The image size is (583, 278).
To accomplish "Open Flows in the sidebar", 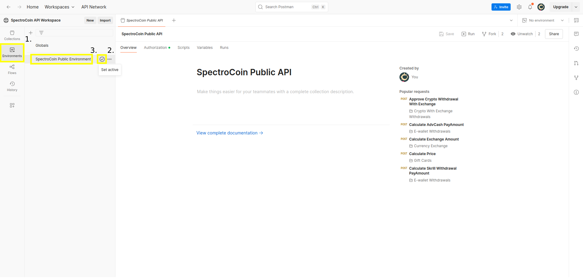I will [12, 69].
